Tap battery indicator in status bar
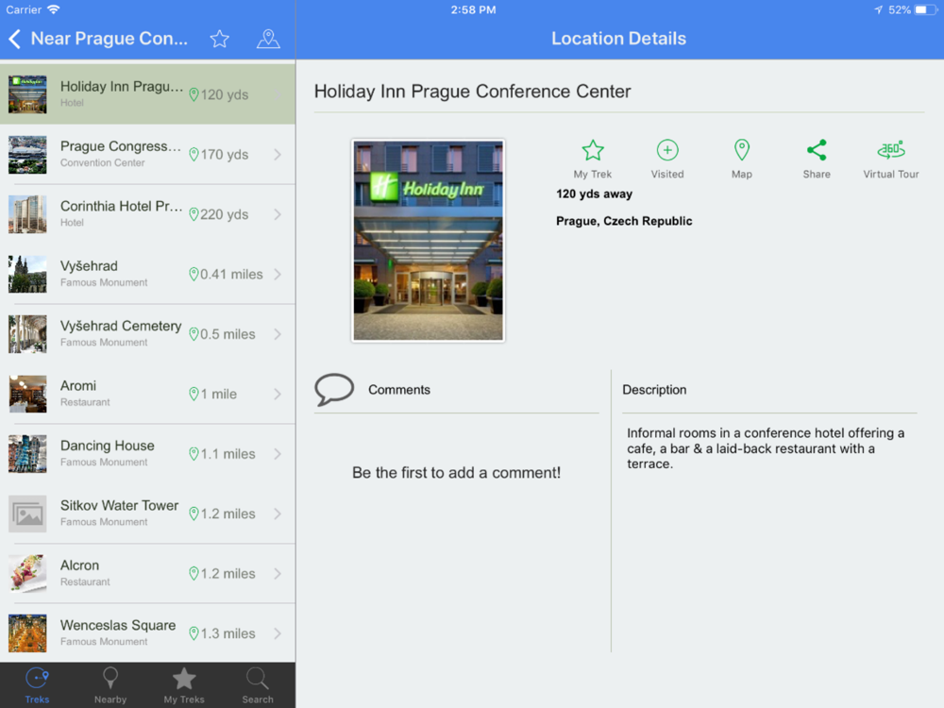This screenshot has width=944, height=708. tap(925, 9)
